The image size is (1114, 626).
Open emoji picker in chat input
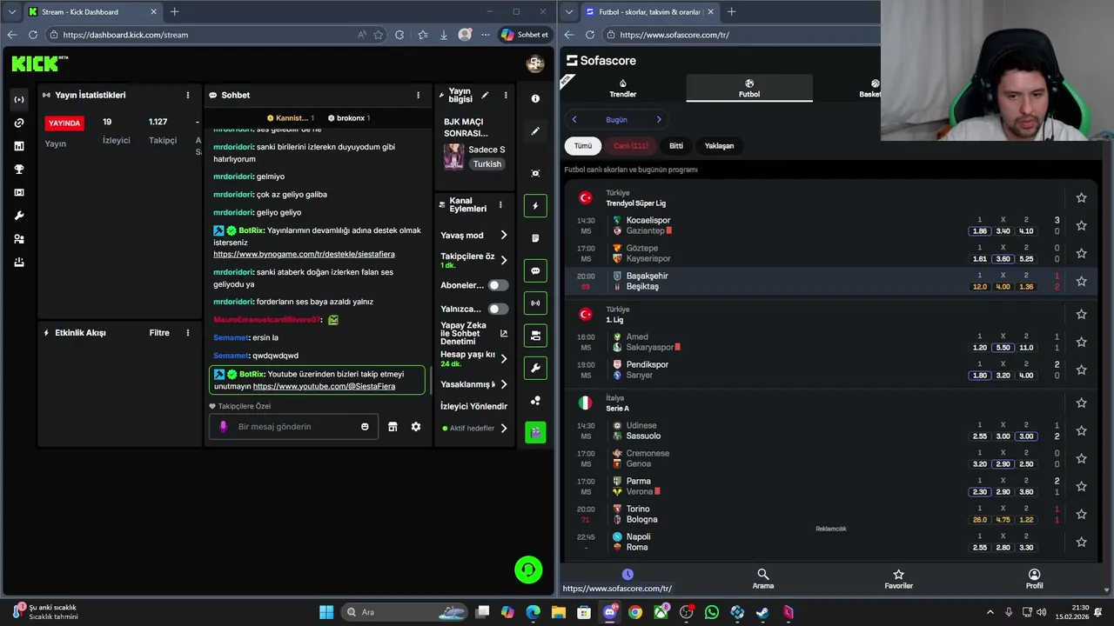tap(365, 427)
